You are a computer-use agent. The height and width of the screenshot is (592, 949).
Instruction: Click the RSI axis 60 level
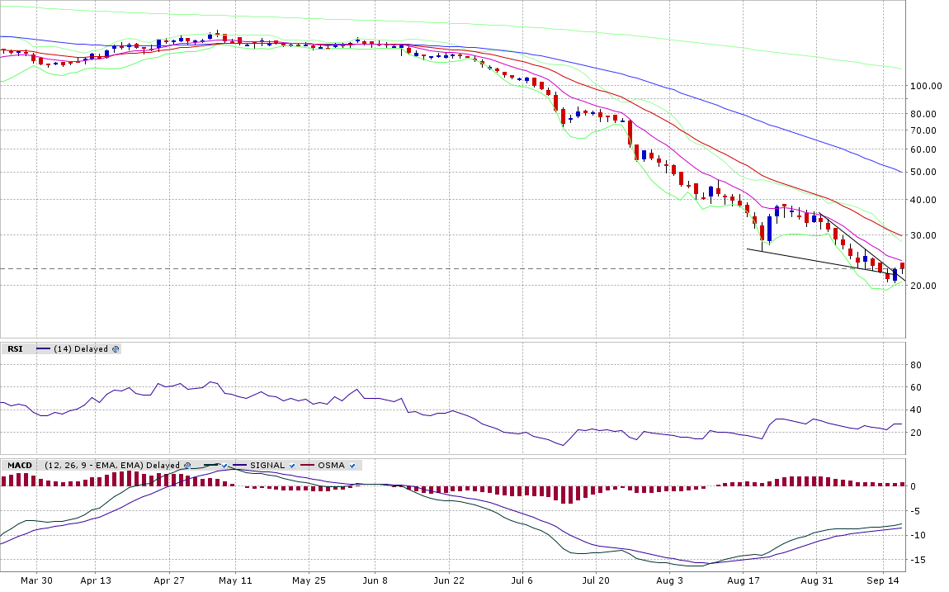coord(916,387)
